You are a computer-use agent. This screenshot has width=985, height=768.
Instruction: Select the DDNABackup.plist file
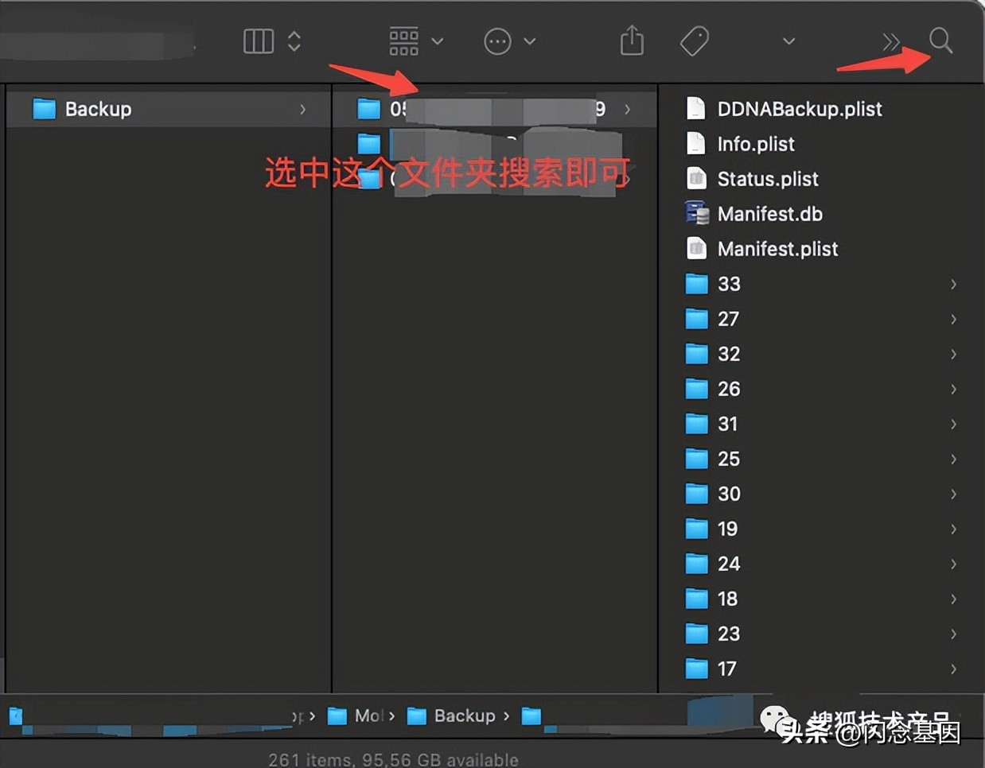click(799, 109)
